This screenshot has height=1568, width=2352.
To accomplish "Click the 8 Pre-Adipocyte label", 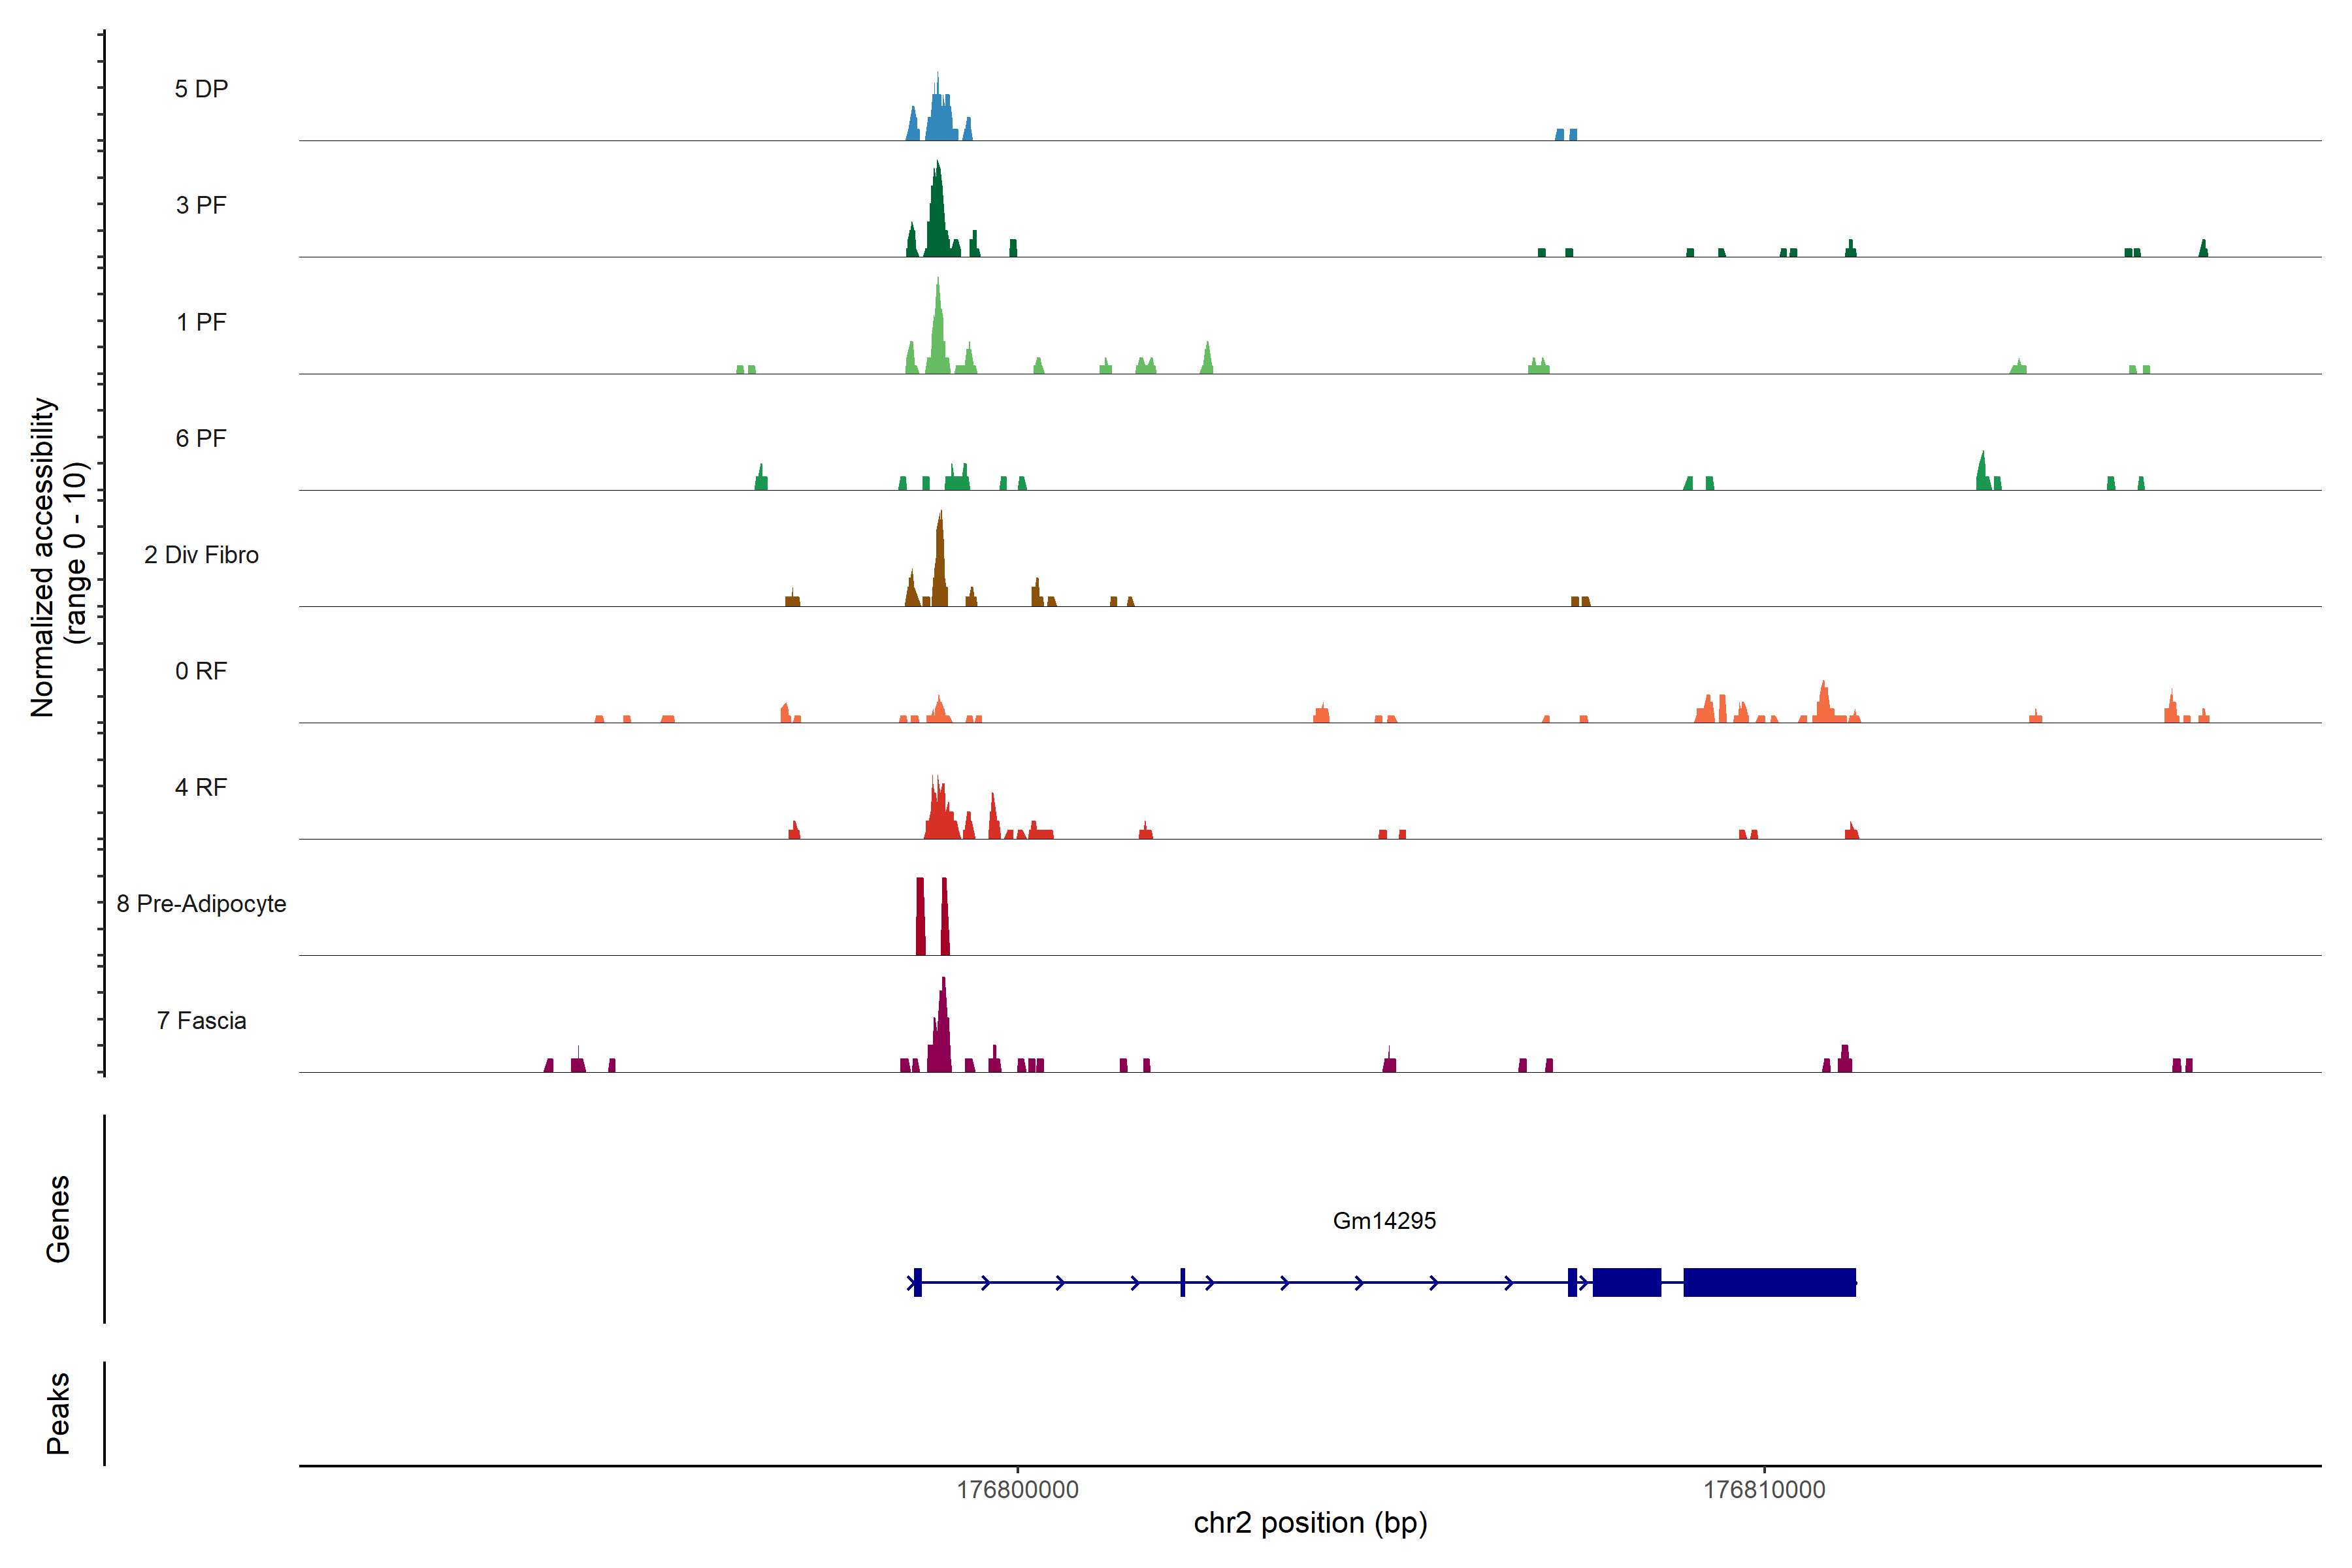I will pos(201,904).
